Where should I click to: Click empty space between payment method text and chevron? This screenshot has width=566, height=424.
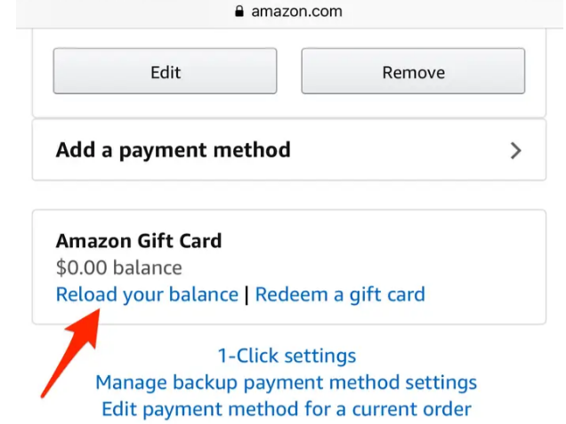(x=400, y=150)
